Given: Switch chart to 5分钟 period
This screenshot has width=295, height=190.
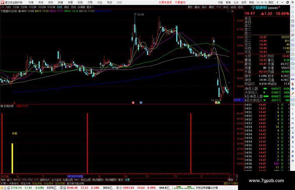Looking at the screenshot, I should pos(24,7).
